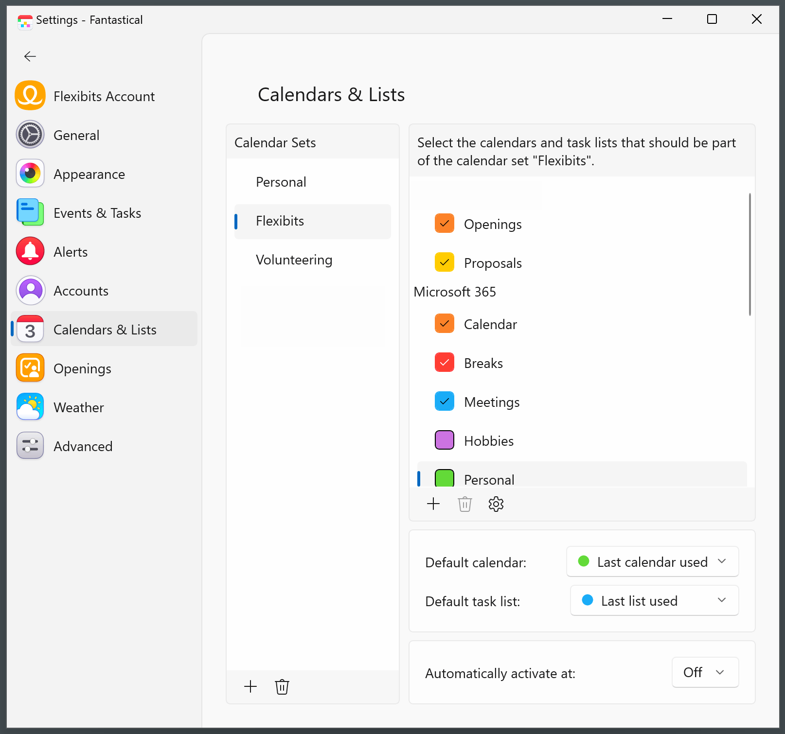
Task: Check the green Personal calendar checkbox
Action: point(445,478)
